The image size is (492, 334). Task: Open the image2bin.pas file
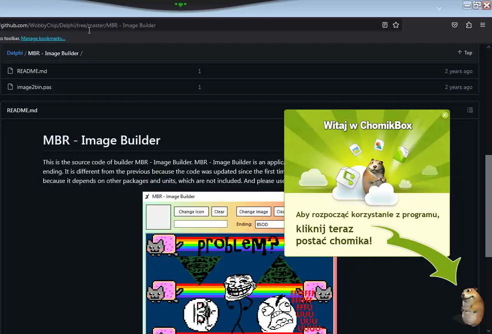34,87
